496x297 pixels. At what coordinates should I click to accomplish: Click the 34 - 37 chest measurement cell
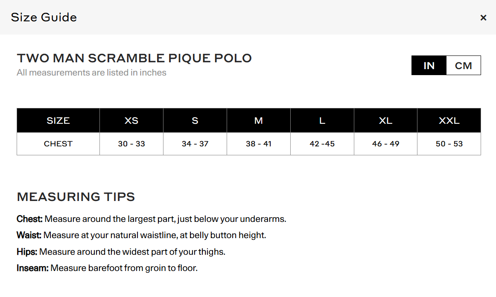195,144
